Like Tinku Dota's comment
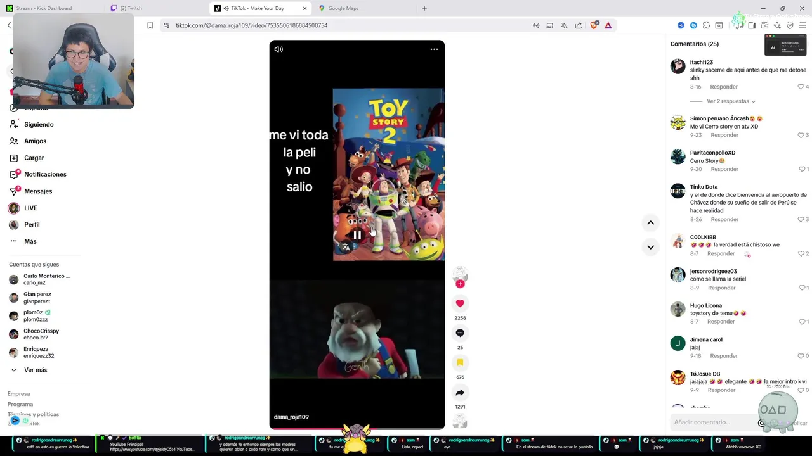Screen dimensions: 812x456 [x=801, y=219]
